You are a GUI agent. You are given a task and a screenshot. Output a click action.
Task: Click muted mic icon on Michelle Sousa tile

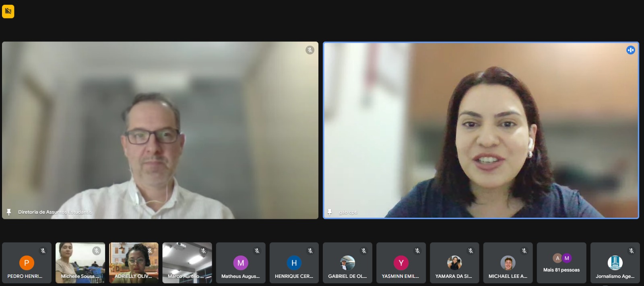[x=97, y=251]
